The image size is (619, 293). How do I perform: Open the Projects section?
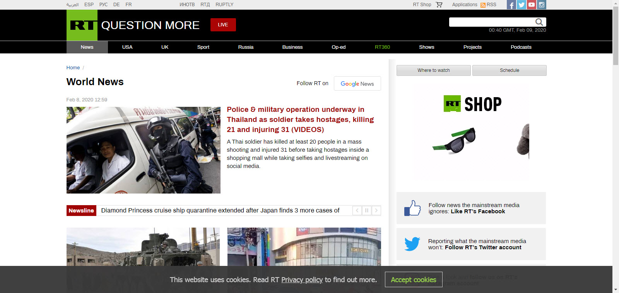click(472, 47)
